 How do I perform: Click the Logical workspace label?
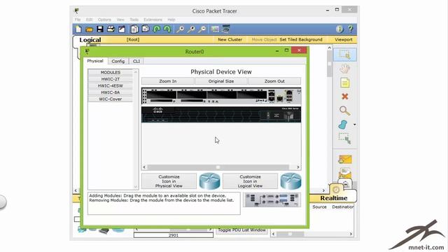[90, 40]
